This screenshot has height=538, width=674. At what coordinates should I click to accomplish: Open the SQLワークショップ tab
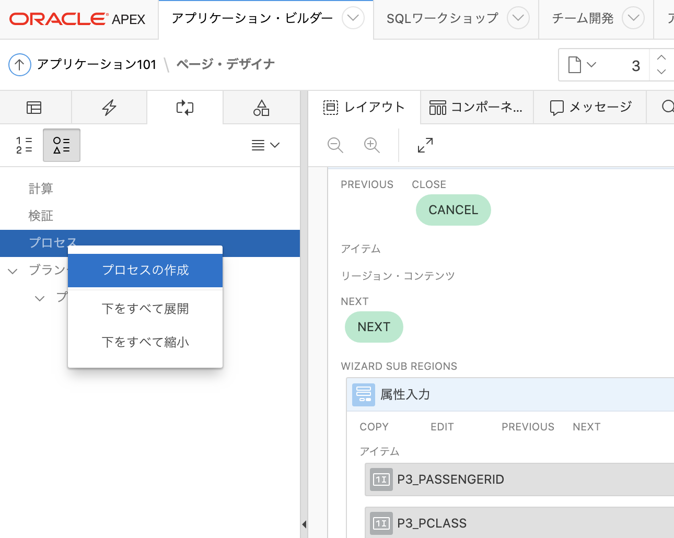pyautogui.click(x=443, y=18)
